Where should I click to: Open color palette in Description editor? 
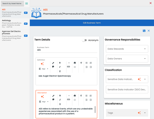point(53,100)
